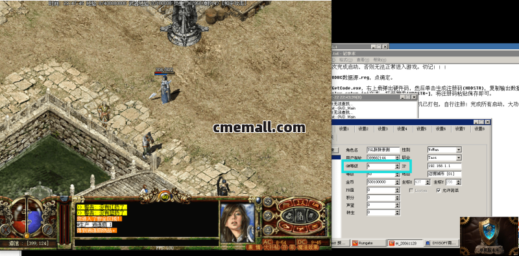Click the 魔法效果 button
519x256 pixels.
click(308, 247)
